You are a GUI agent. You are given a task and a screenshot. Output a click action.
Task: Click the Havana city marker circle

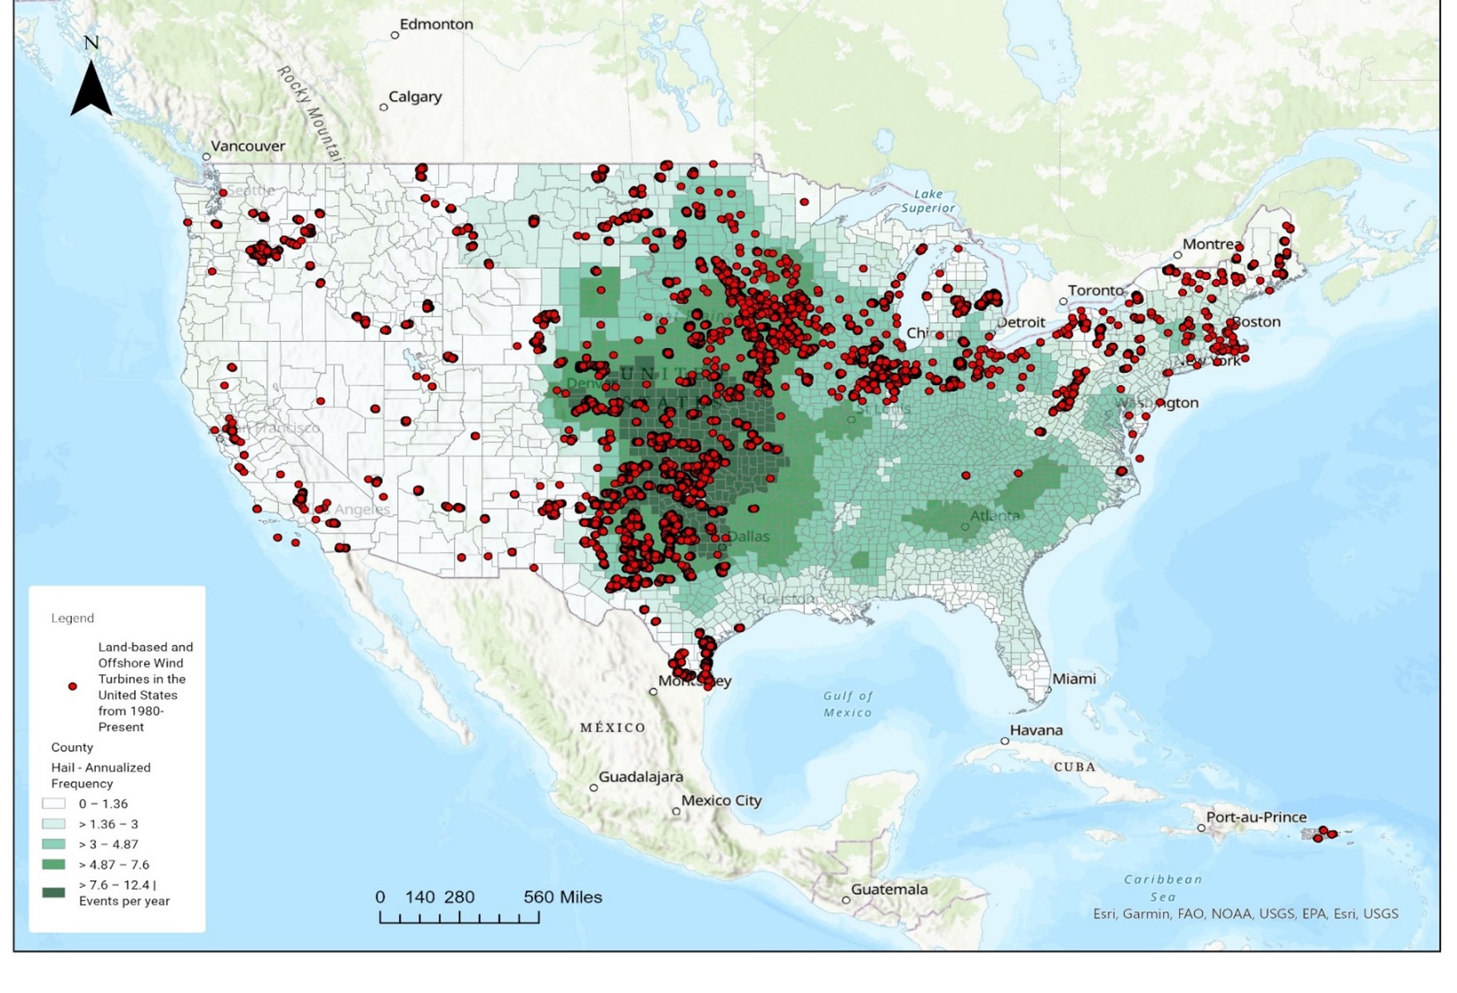1004,741
